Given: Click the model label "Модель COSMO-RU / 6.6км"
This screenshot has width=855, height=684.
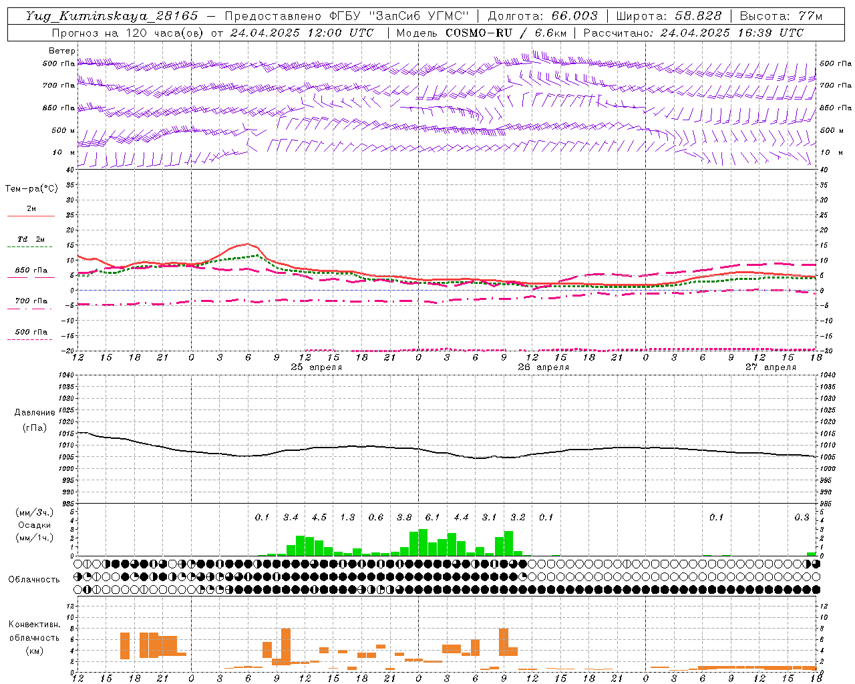Looking at the screenshot, I should point(481,33).
